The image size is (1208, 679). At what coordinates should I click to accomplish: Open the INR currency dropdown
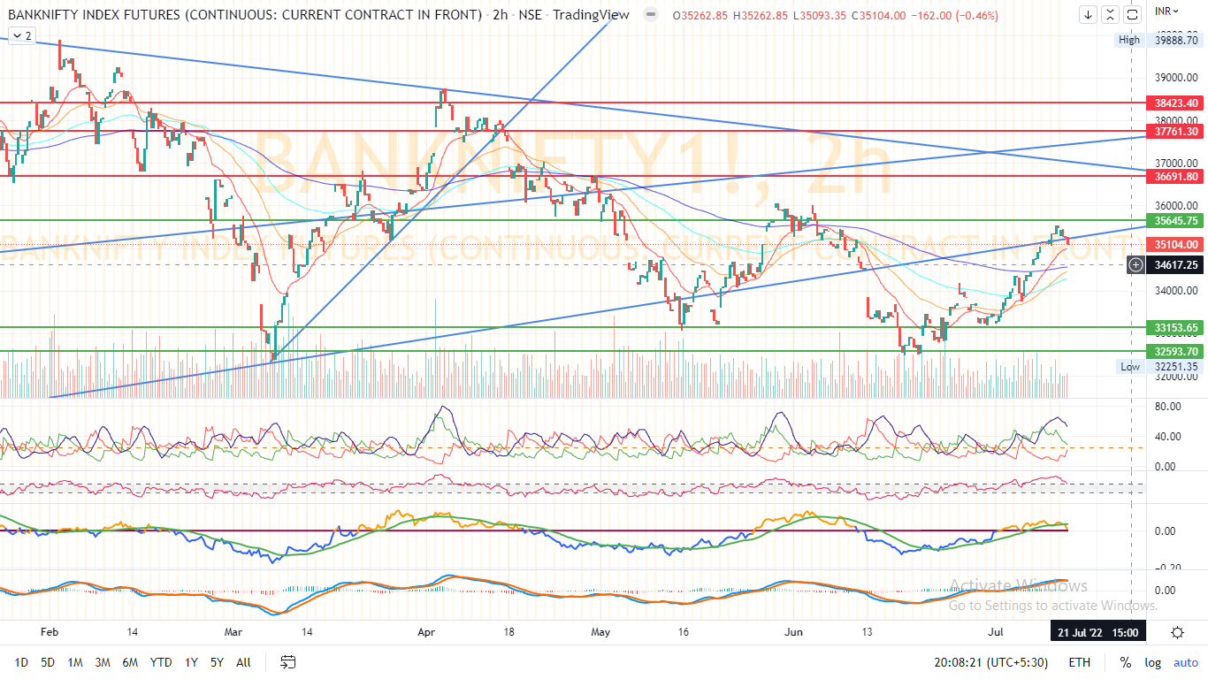[1167, 11]
